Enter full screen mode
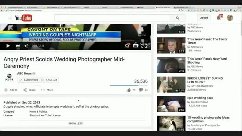This screenshot has height=136, width=242. pyautogui.click(x=144, y=46)
